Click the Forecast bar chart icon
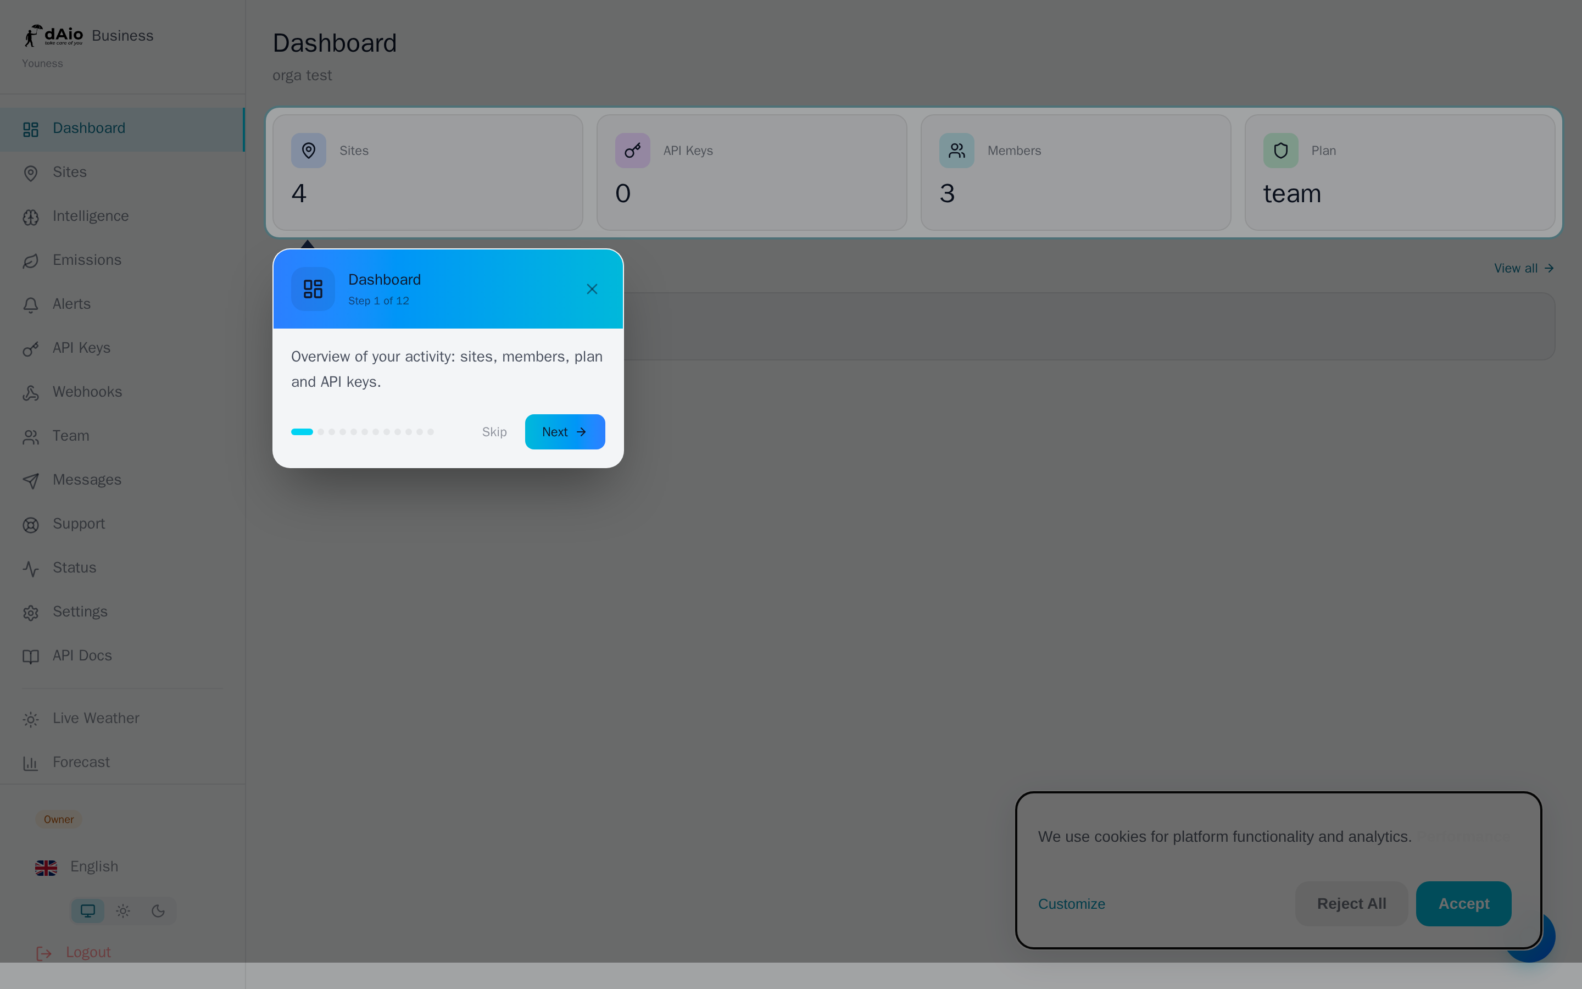The height and width of the screenshot is (989, 1582). 31,763
